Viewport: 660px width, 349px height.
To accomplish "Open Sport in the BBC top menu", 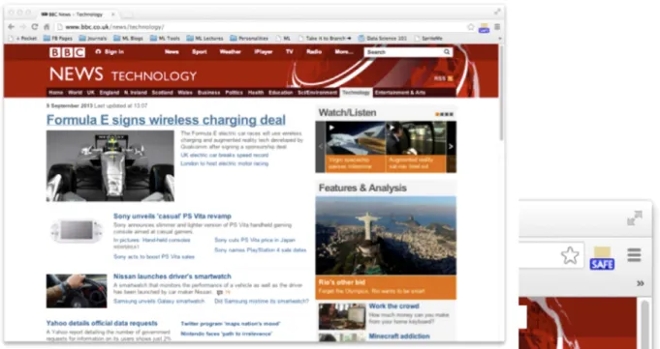I will [200, 51].
